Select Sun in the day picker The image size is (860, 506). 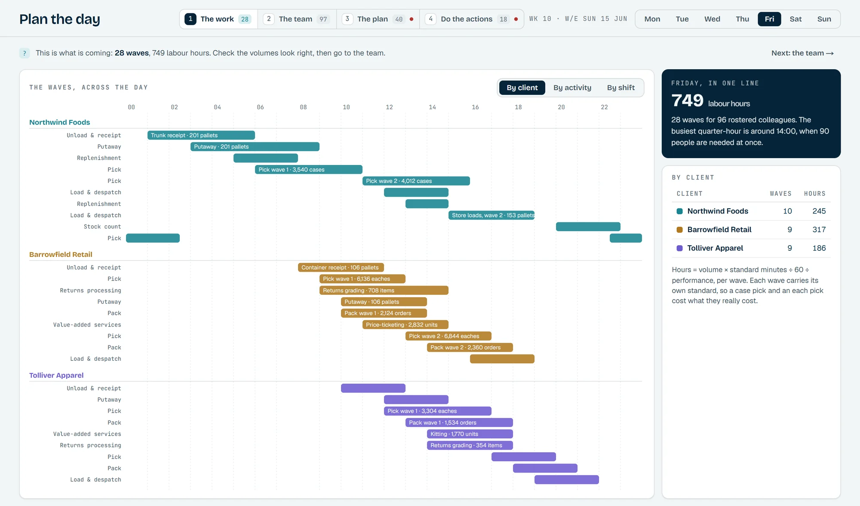pyautogui.click(x=824, y=19)
